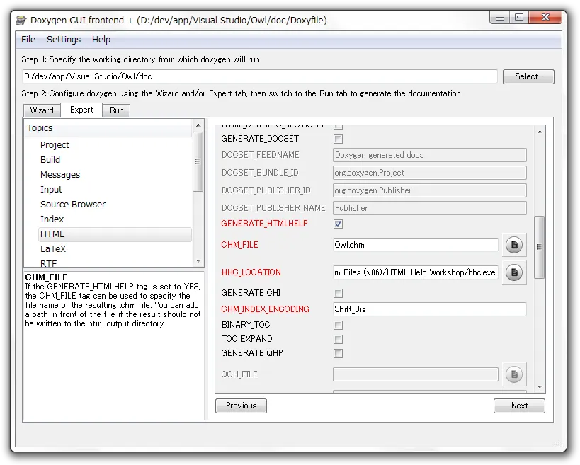Image resolution: width=580 pixels, height=465 pixels.
Task: Toggle the GENERATE_CHI checkbox
Action: pos(339,293)
